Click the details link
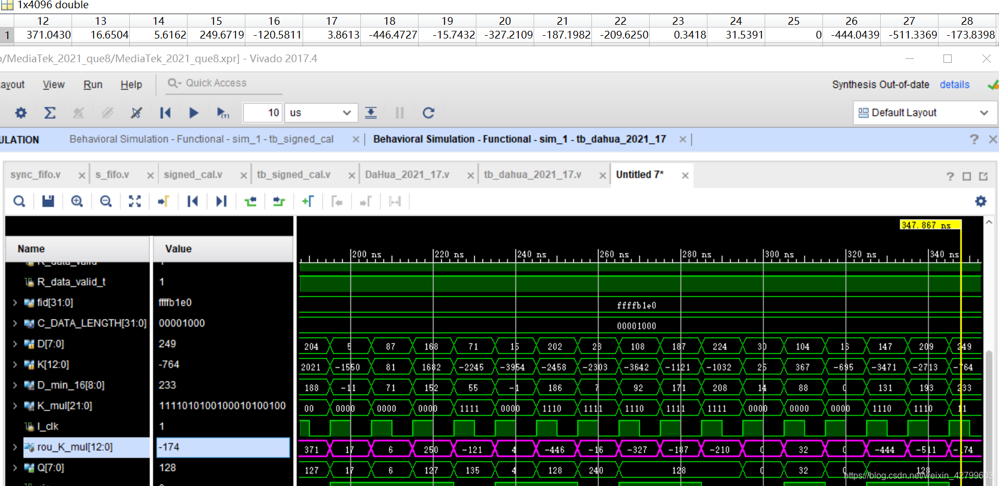Image resolution: width=999 pixels, height=486 pixels. click(x=954, y=85)
